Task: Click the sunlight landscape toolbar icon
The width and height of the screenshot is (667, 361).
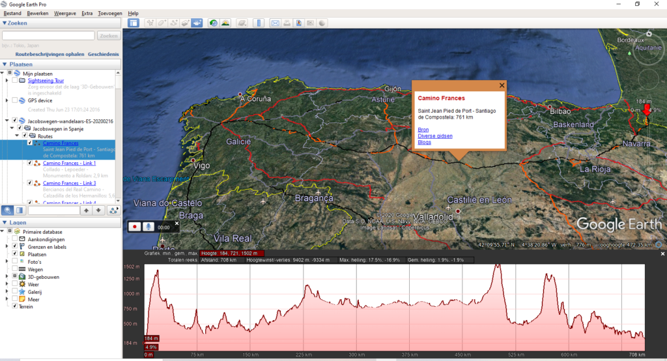Action: tap(225, 23)
